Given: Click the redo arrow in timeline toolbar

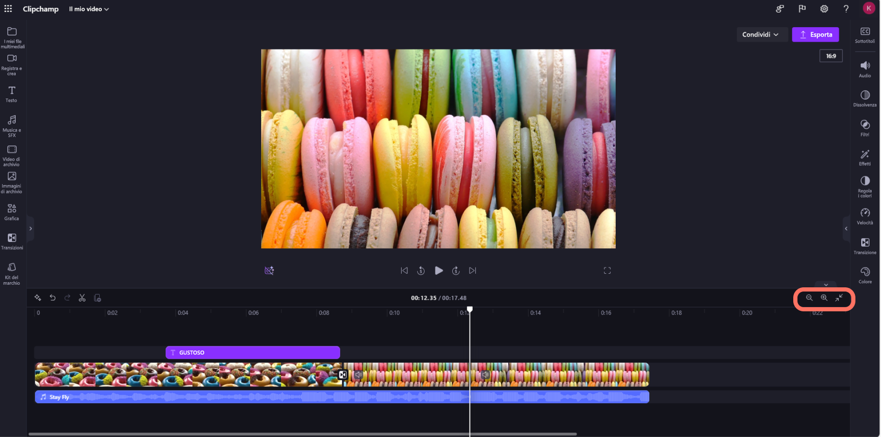Looking at the screenshot, I should coord(67,298).
